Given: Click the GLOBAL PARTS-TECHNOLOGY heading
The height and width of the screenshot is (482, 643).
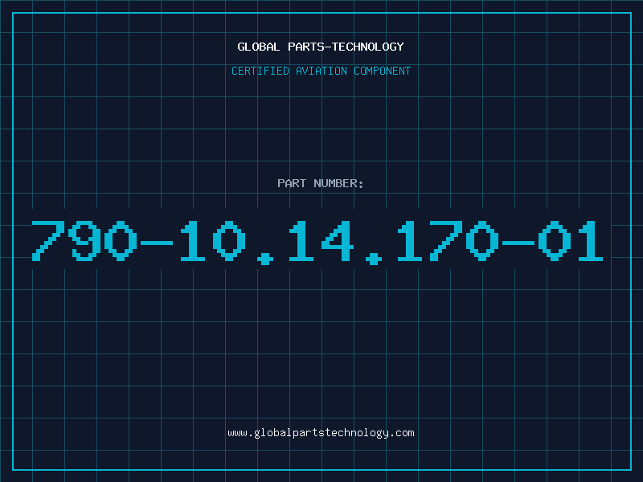Looking at the screenshot, I should [321, 47].
